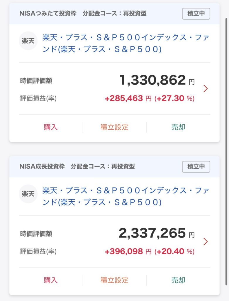This screenshot has height=301, width=229.
Task: Click 積立中 badge in つみたて投資枠 card
Action: [196, 14]
